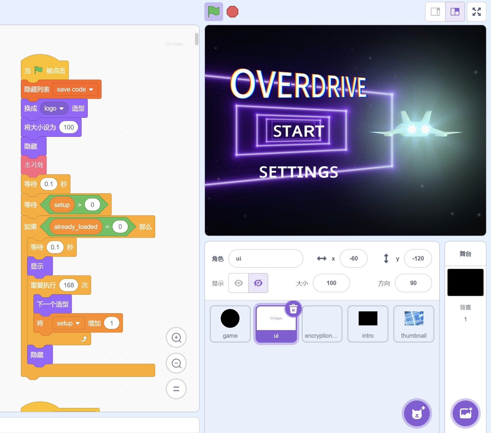Open the logo costume dropdown
The image size is (491, 433).
61,108
